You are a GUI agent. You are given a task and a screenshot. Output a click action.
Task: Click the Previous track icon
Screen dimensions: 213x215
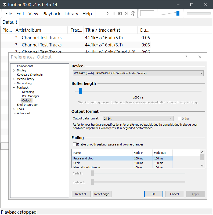120,13
